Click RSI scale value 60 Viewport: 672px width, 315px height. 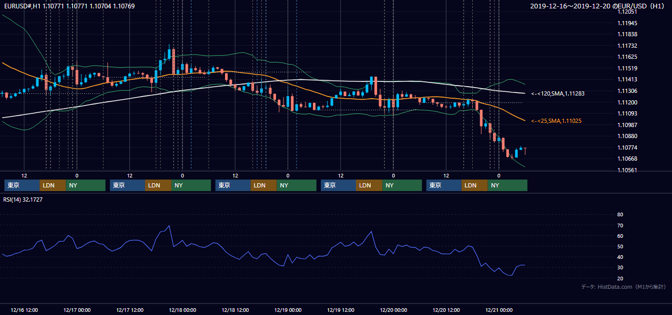(x=620, y=236)
